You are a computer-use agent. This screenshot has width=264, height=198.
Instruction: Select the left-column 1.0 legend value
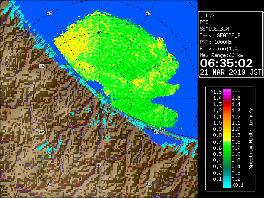[217, 123]
